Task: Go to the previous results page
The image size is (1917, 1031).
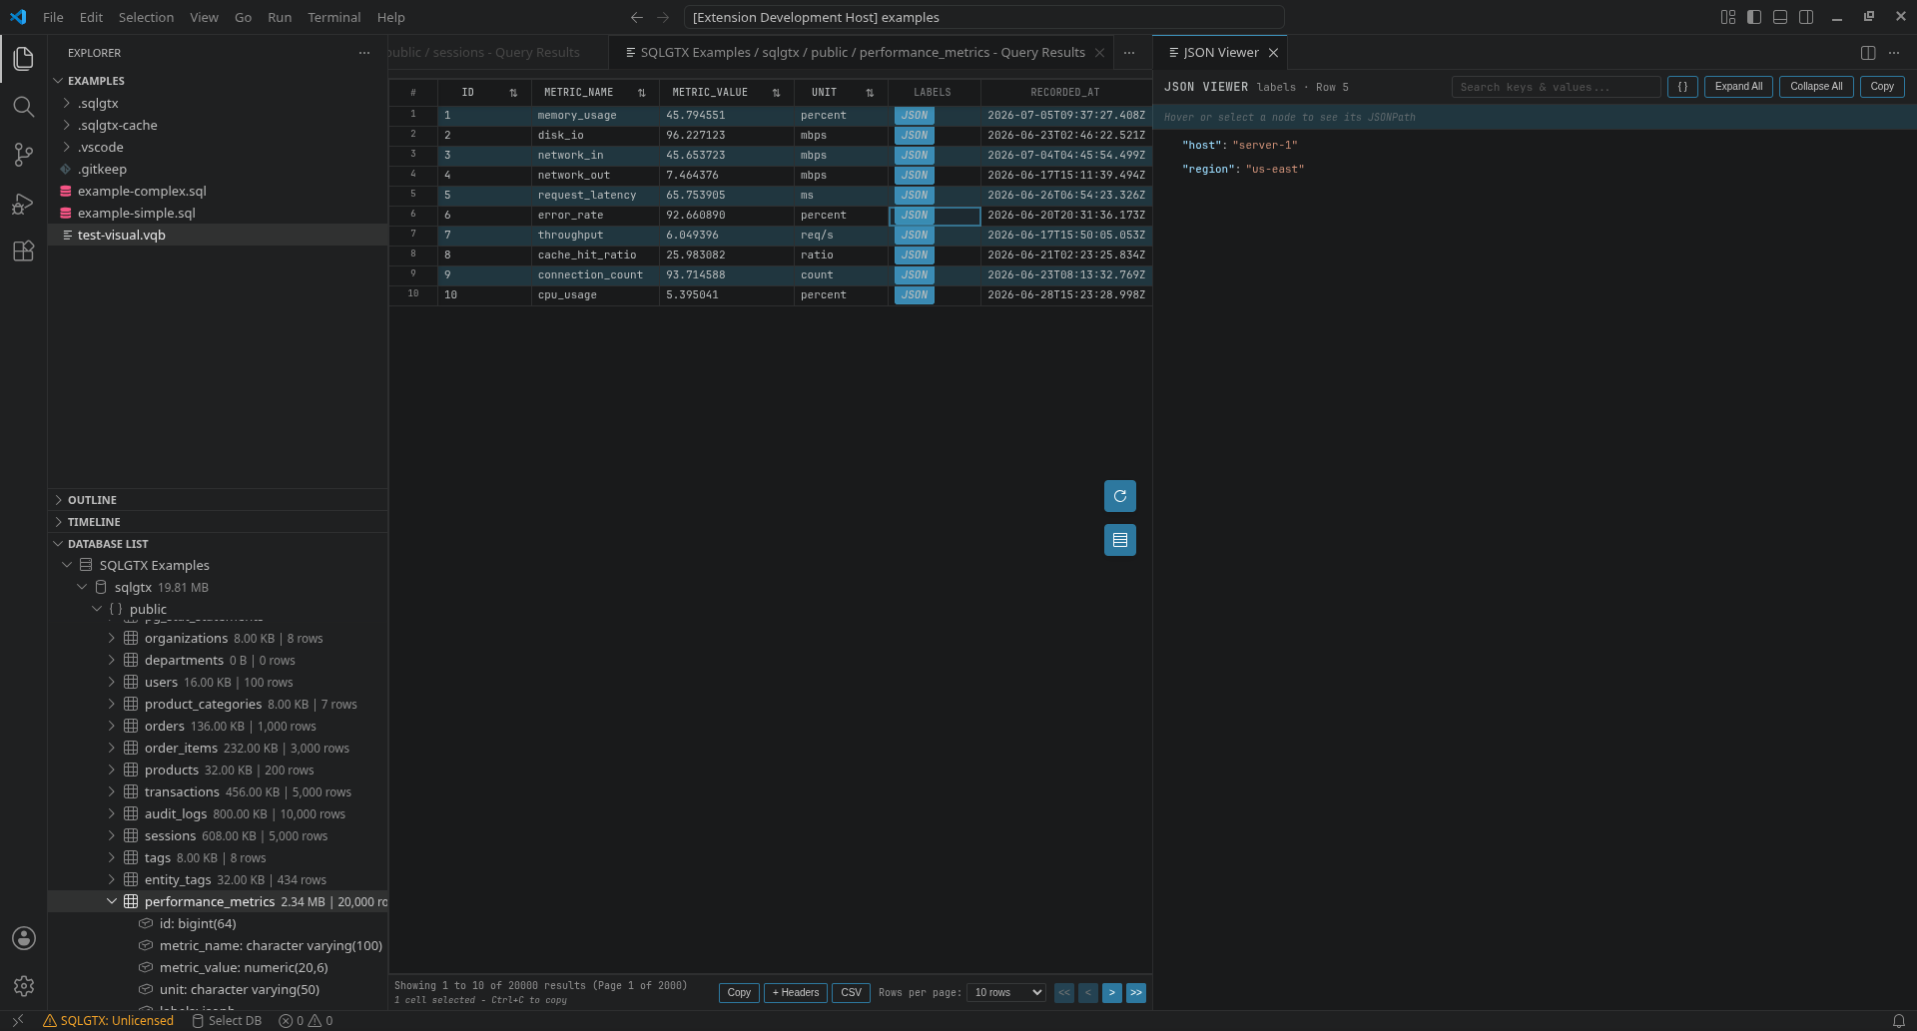Action: [x=1088, y=993]
